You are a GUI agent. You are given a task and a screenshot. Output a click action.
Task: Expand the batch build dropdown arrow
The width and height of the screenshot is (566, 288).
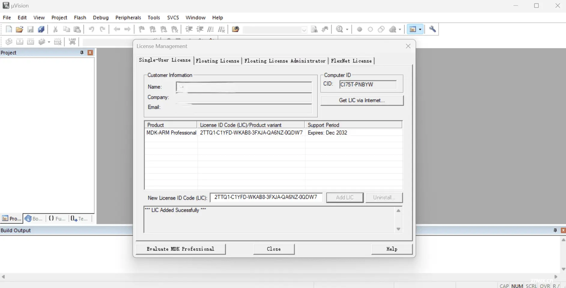(49, 42)
